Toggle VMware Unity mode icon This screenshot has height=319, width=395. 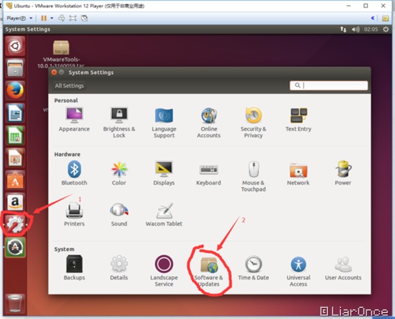[x=84, y=18]
